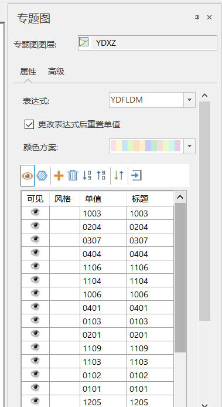Select unique value cell 1106
Screen dimensions: 222x407
[x=103, y=267]
